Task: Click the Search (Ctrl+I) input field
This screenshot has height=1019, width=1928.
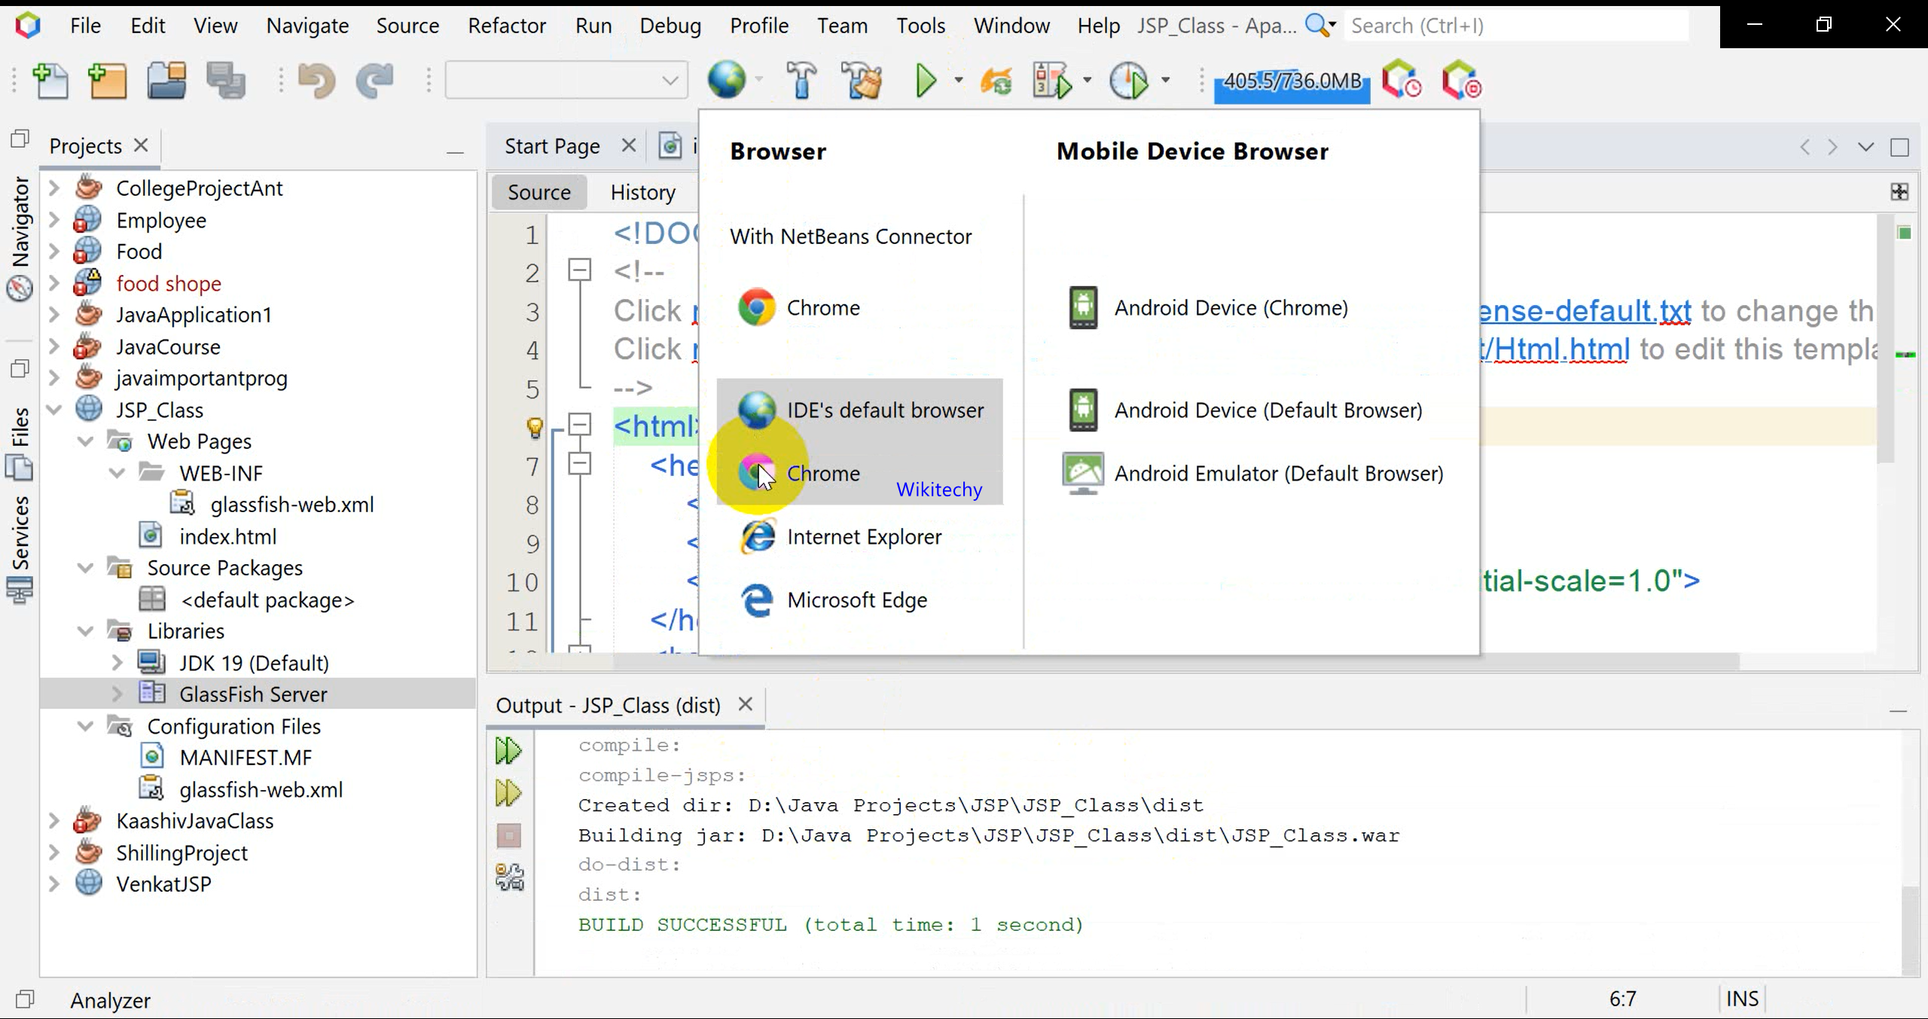Action: tap(1514, 26)
